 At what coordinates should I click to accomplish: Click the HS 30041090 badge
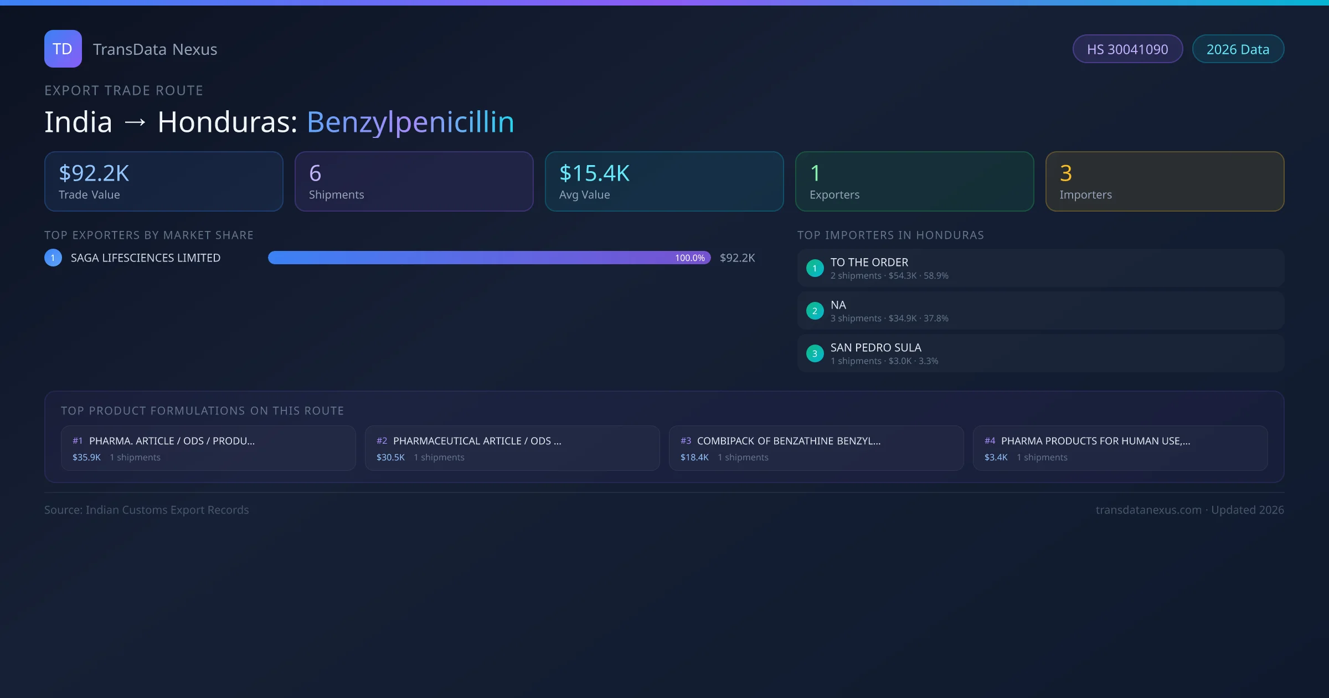pyautogui.click(x=1127, y=49)
